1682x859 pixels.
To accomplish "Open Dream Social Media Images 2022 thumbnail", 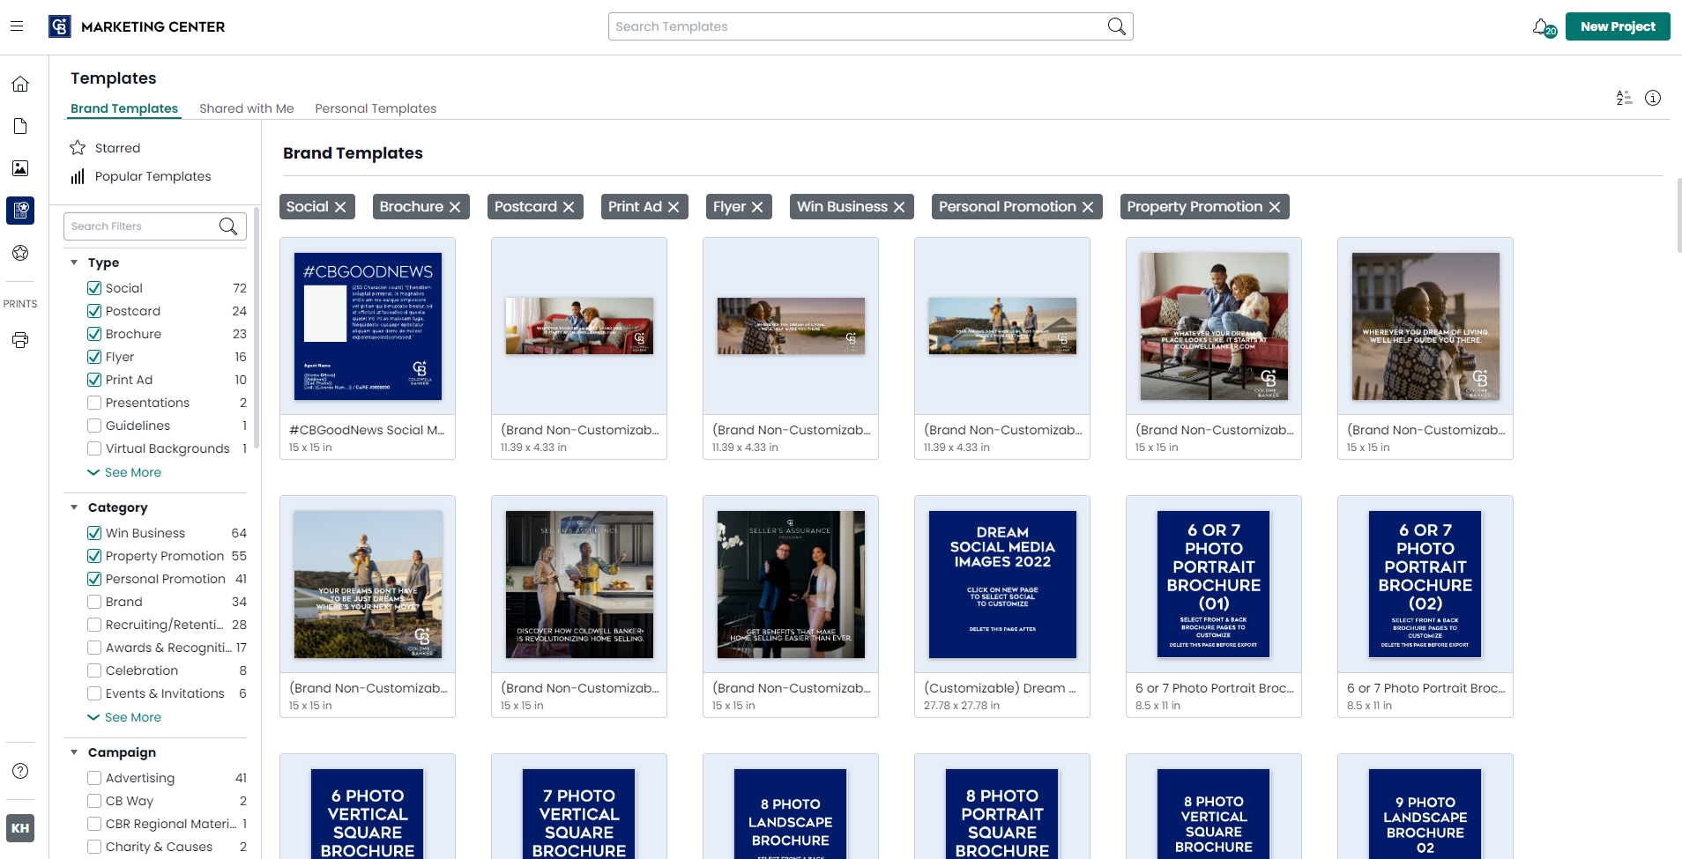I will 1002,584.
